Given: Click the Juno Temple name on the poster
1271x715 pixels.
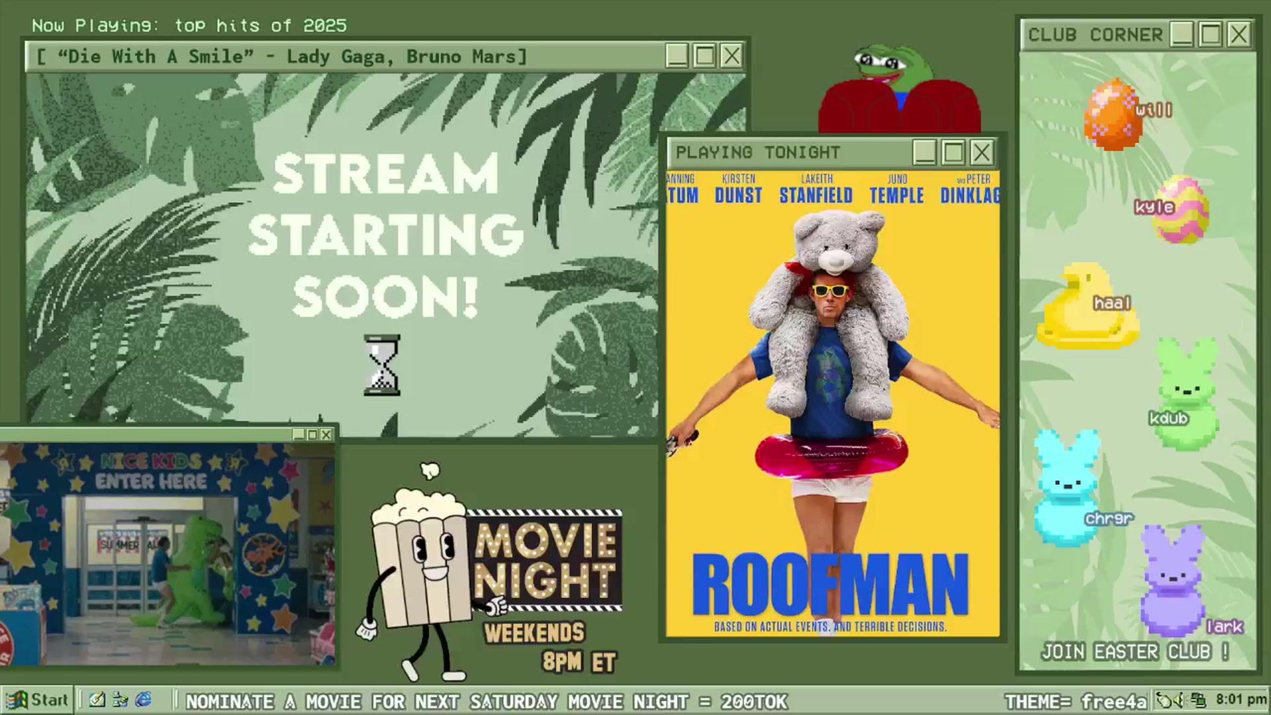Looking at the screenshot, I should [897, 188].
